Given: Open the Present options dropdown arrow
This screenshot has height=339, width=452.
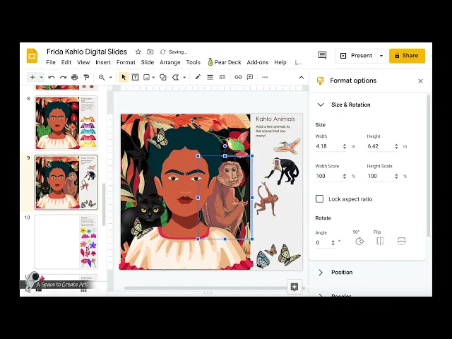Looking at the screenshot, I should coord(381,56).
